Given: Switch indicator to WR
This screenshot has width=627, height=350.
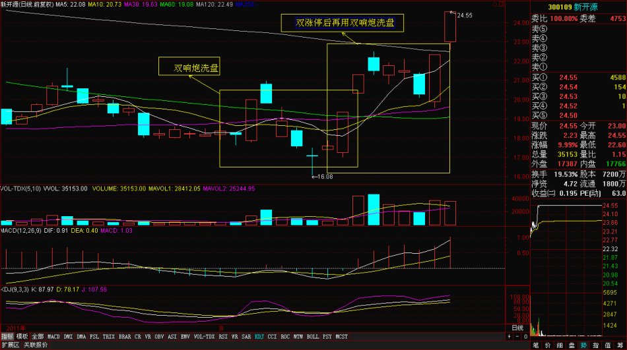Looking at the screenshot, I should (x=235, y=337).
